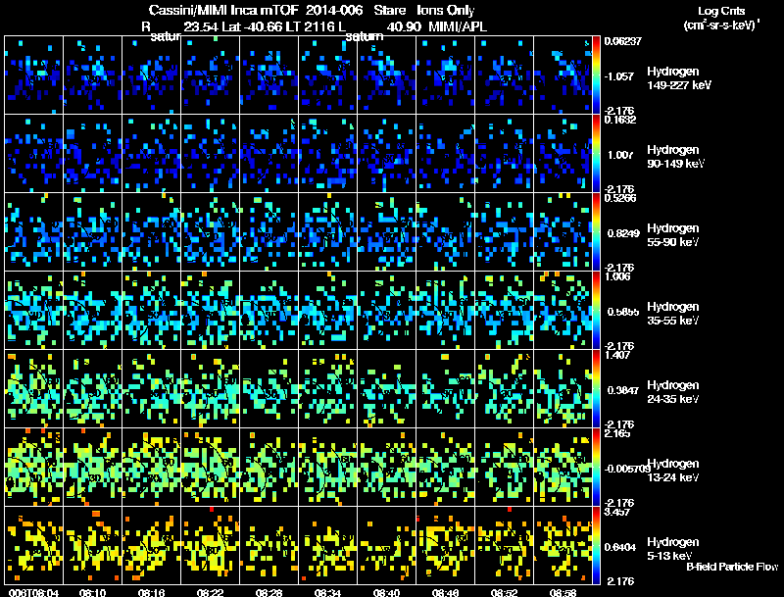The height and width of the screenshot is (597, 784).
Task: Select the 0.06237 color scale maximum value
Action: 622,41
